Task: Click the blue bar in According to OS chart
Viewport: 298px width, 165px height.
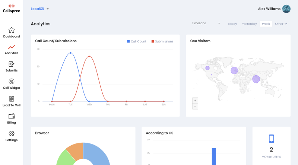Action: click(x=214, y=156)
